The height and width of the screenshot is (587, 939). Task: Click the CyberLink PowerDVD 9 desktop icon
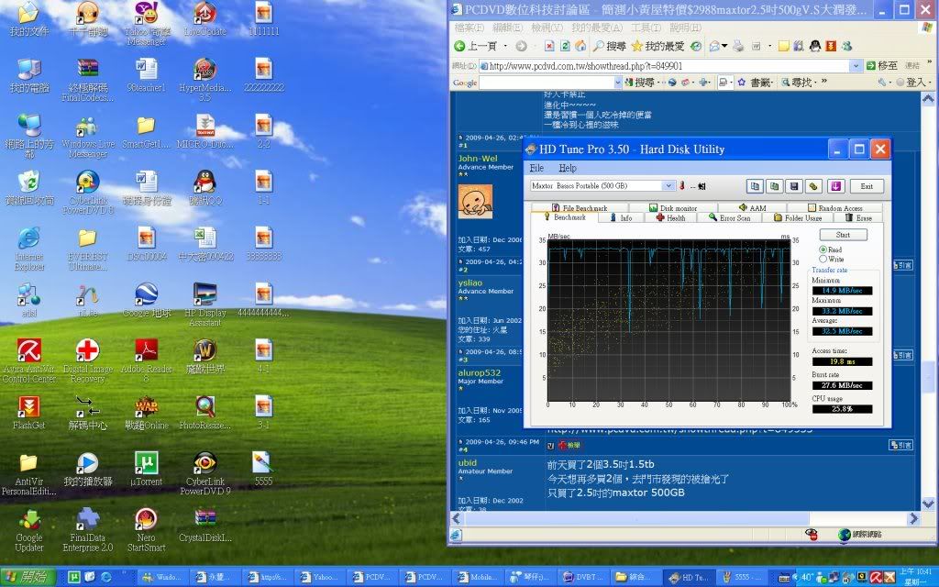click(204, 472)
